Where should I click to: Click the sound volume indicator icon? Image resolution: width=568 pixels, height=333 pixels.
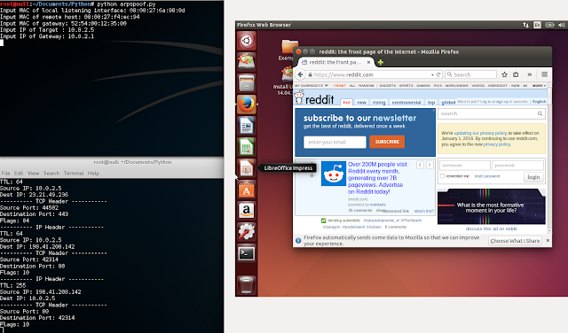561,25
